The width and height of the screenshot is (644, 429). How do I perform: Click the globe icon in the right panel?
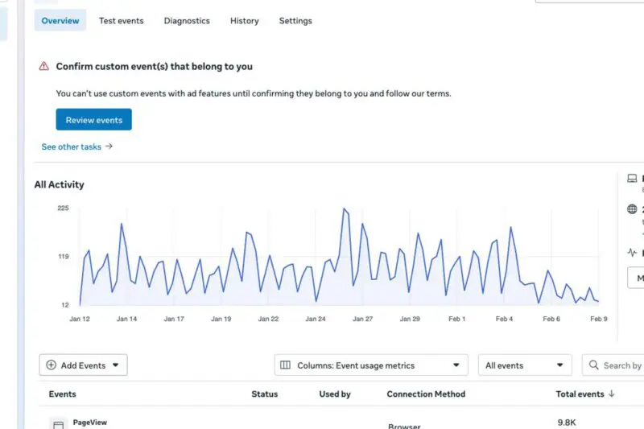tap(632, 209)
